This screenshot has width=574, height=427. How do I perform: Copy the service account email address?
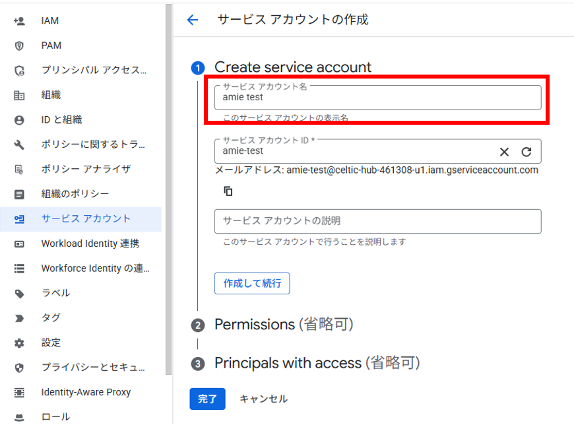click(x=228, y=191)
